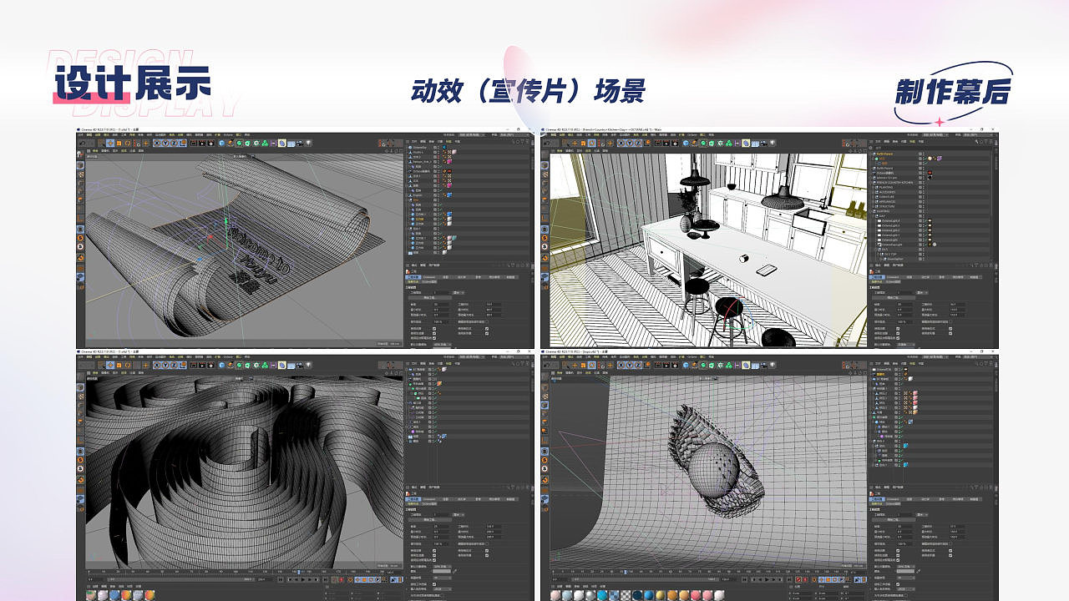Viewport: 1069px width, 601px height.
Task: Tick the unchecked checkbox in sphere window attributes
Action: tap(950, 543)
